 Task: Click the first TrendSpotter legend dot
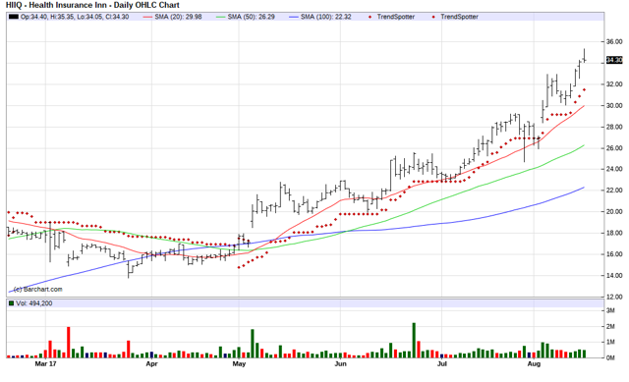(370, 17)
